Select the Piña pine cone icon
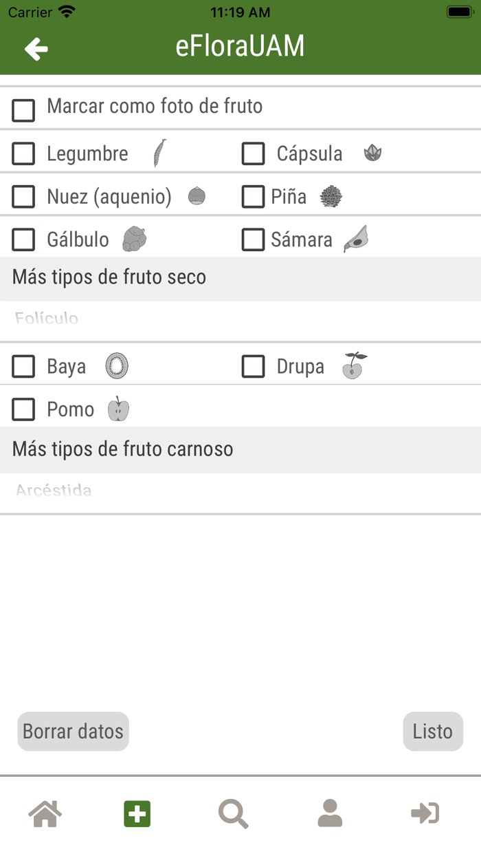481x856 pixels. pyautogui.click(x=331, y=196)
